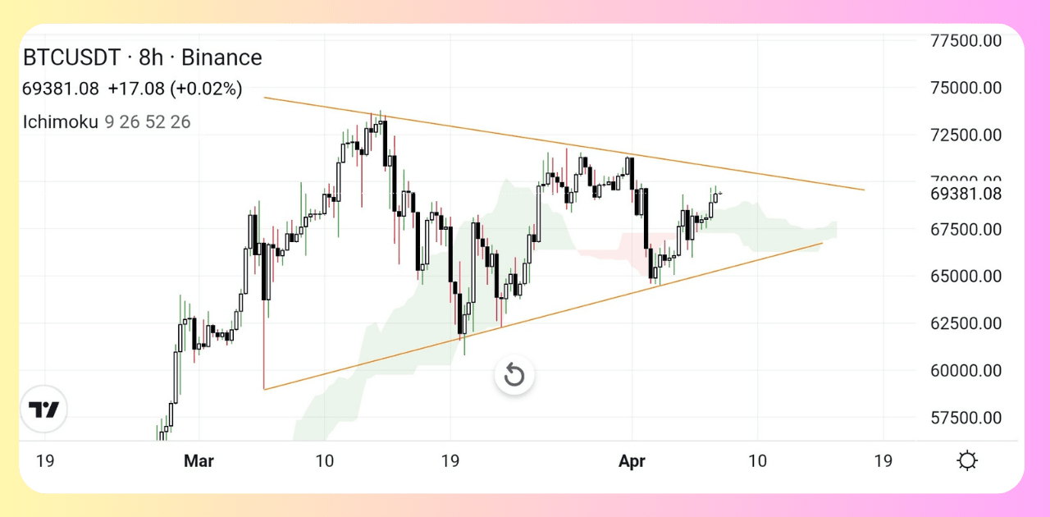The image size is (1050, 517).
Task: Click the TradingView logo icon
Action: (x=43, y=409)
